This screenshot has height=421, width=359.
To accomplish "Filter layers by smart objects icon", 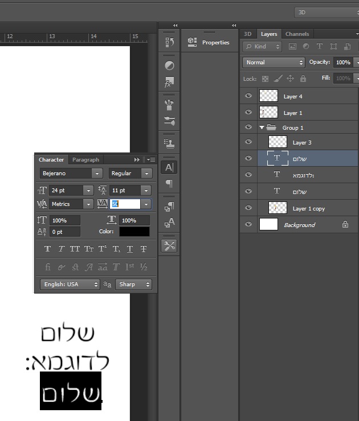I will pyautogui.click(x=347, y=47).
